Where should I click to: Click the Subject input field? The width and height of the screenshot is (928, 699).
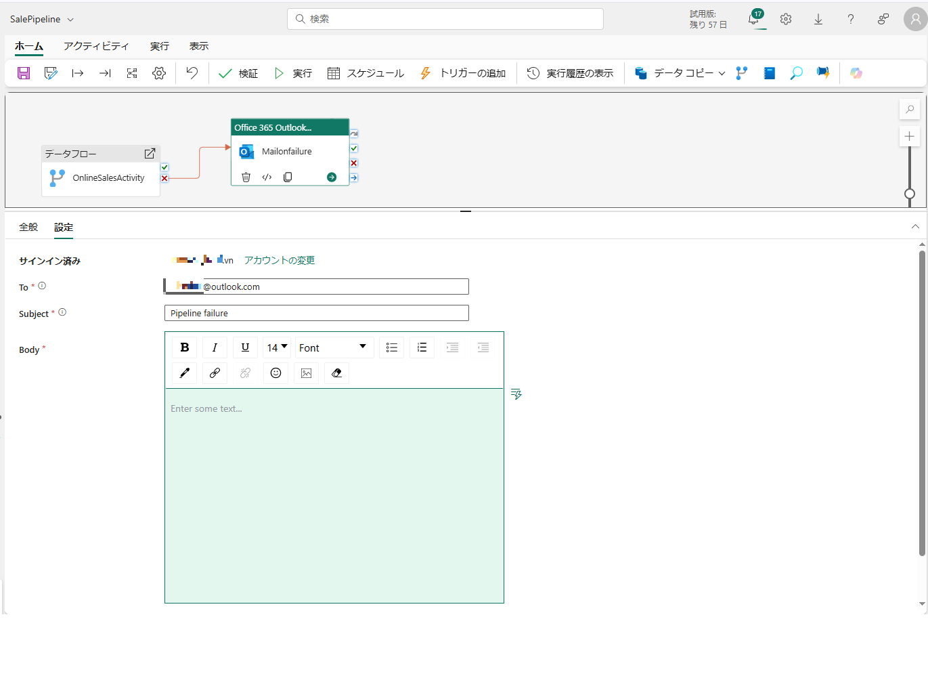pyautogui.click(x=316, y=313)
